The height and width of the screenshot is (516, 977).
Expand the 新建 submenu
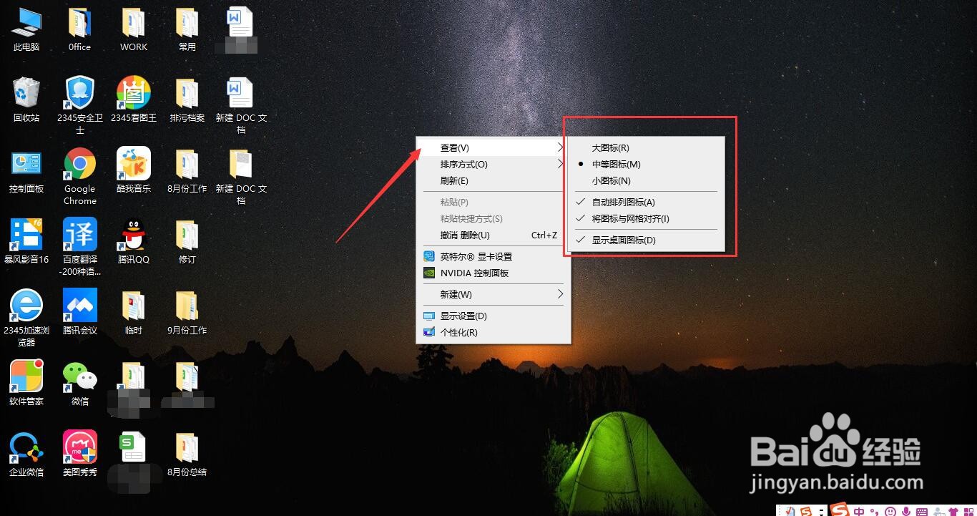tap(458, 293)
